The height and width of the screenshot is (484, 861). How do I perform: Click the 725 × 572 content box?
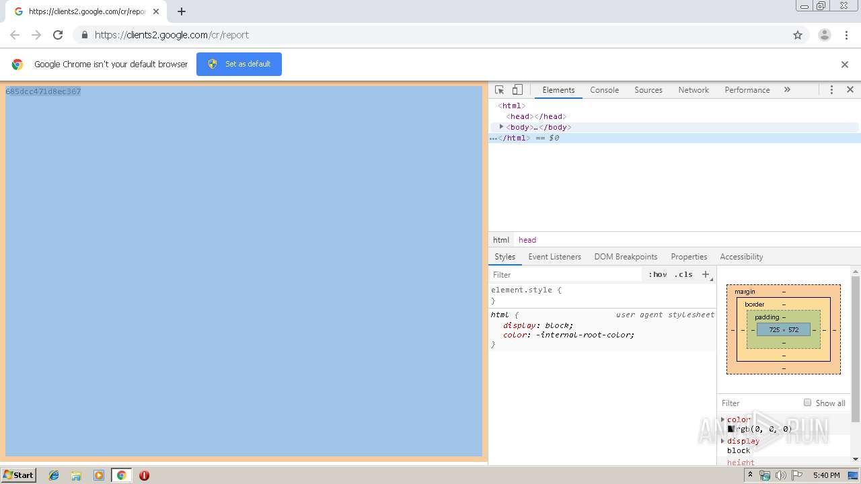(784, 330)
